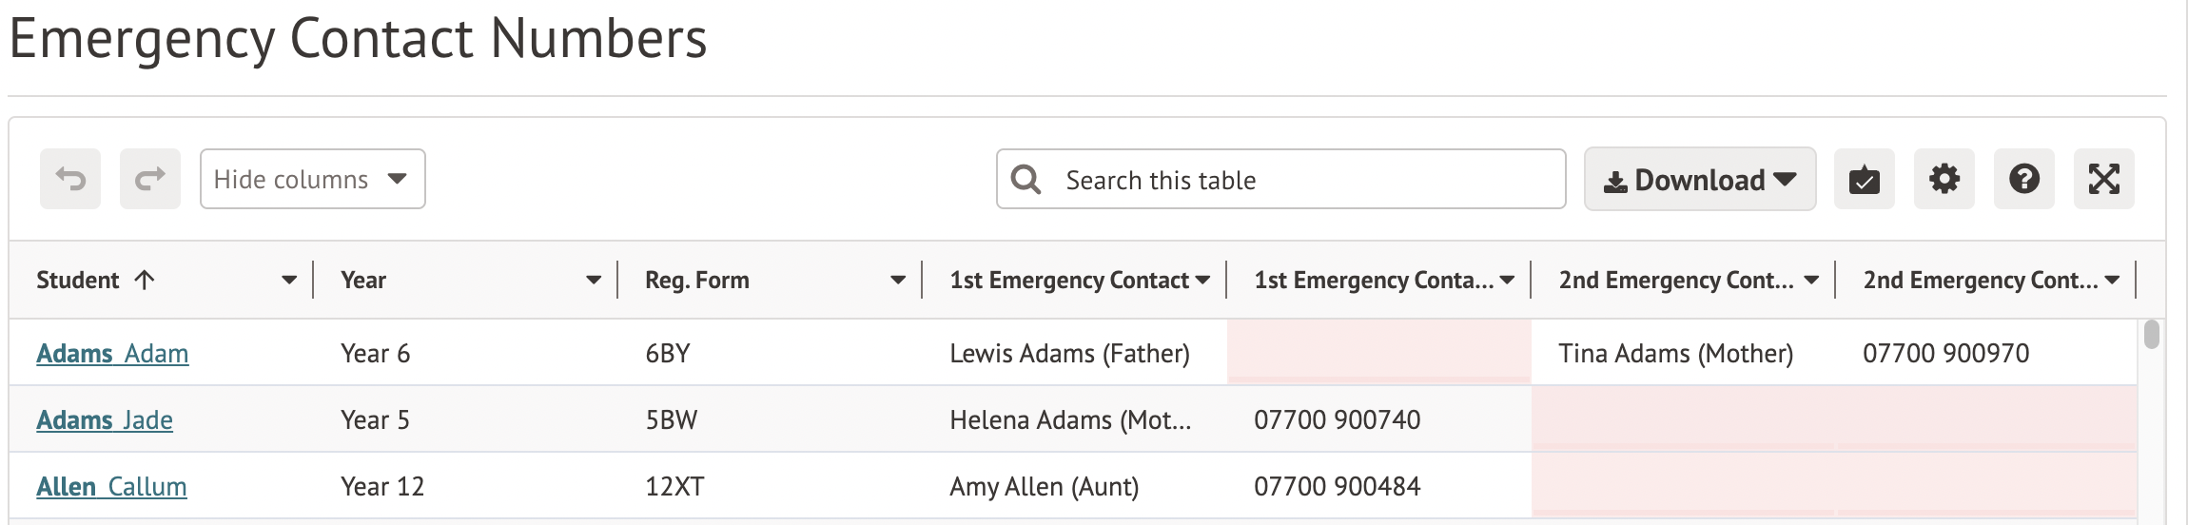
Task: Click the magnifying glass search icon
Action: click(x=1026, y=179)
